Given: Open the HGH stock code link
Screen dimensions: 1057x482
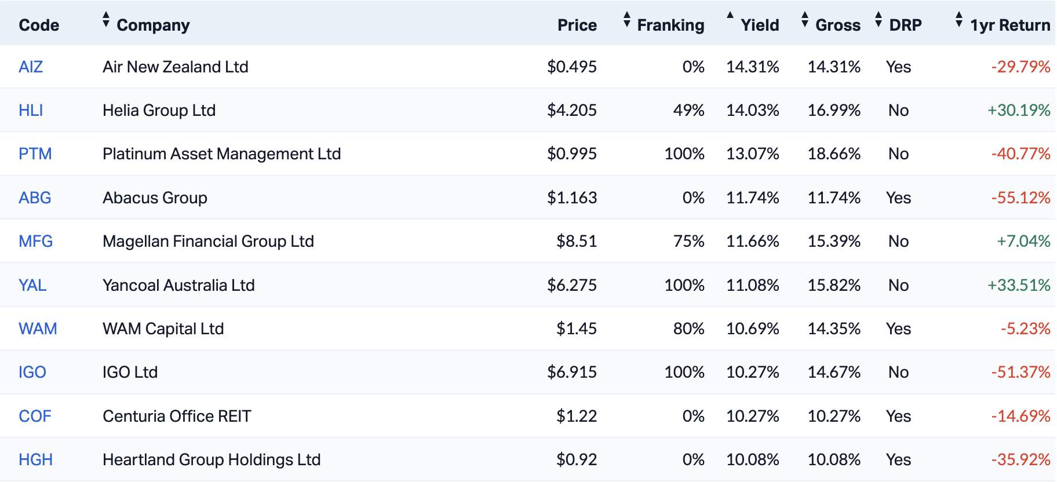Looking at the screenshot, I should (35, 459).
